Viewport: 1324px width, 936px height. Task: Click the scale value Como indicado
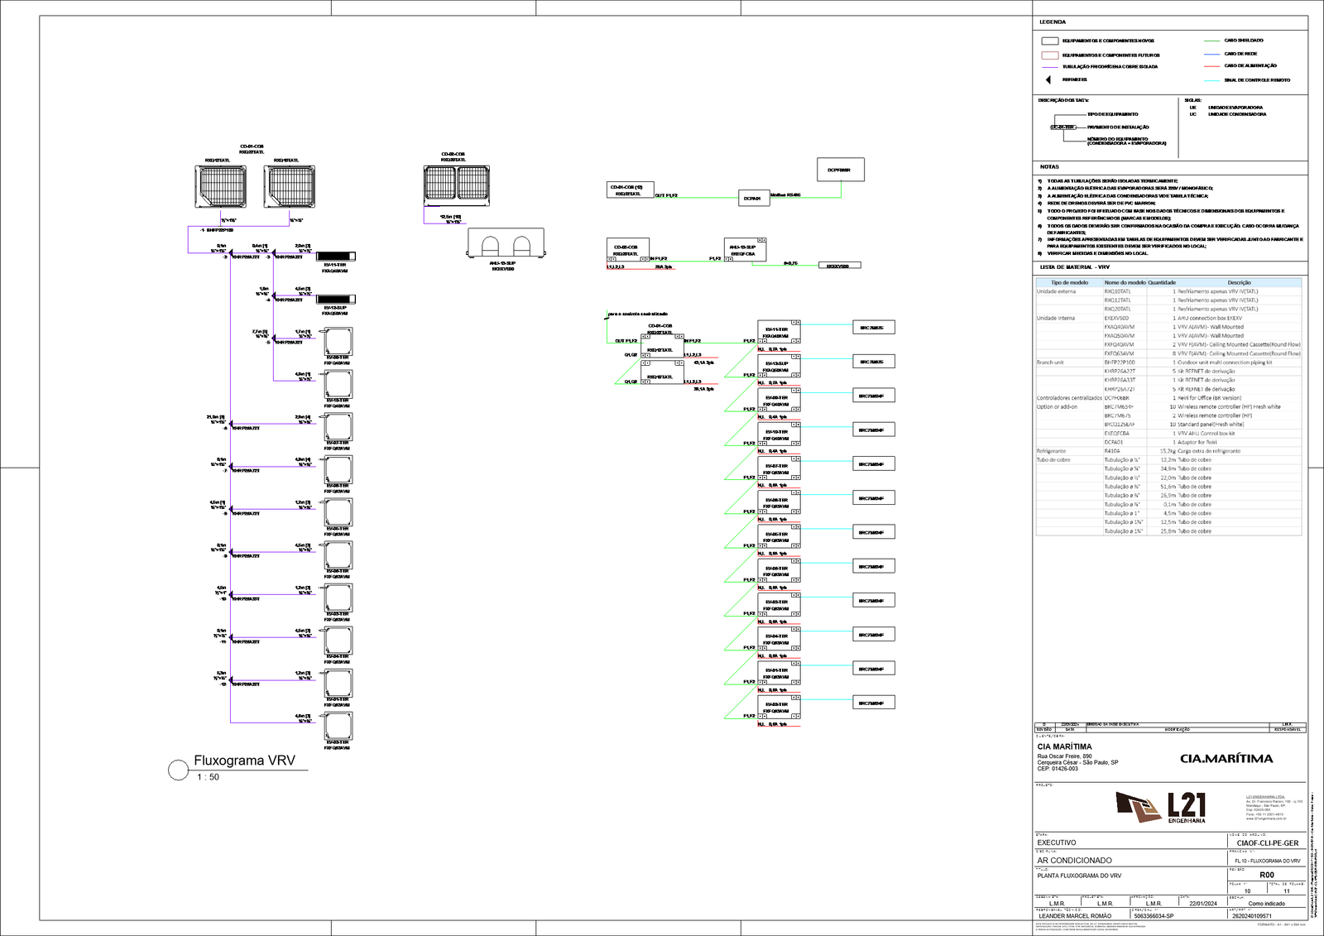coord(1266,904)
